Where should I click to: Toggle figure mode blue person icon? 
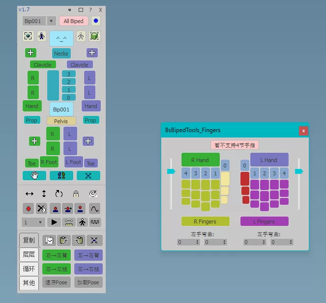coord(42,36)
